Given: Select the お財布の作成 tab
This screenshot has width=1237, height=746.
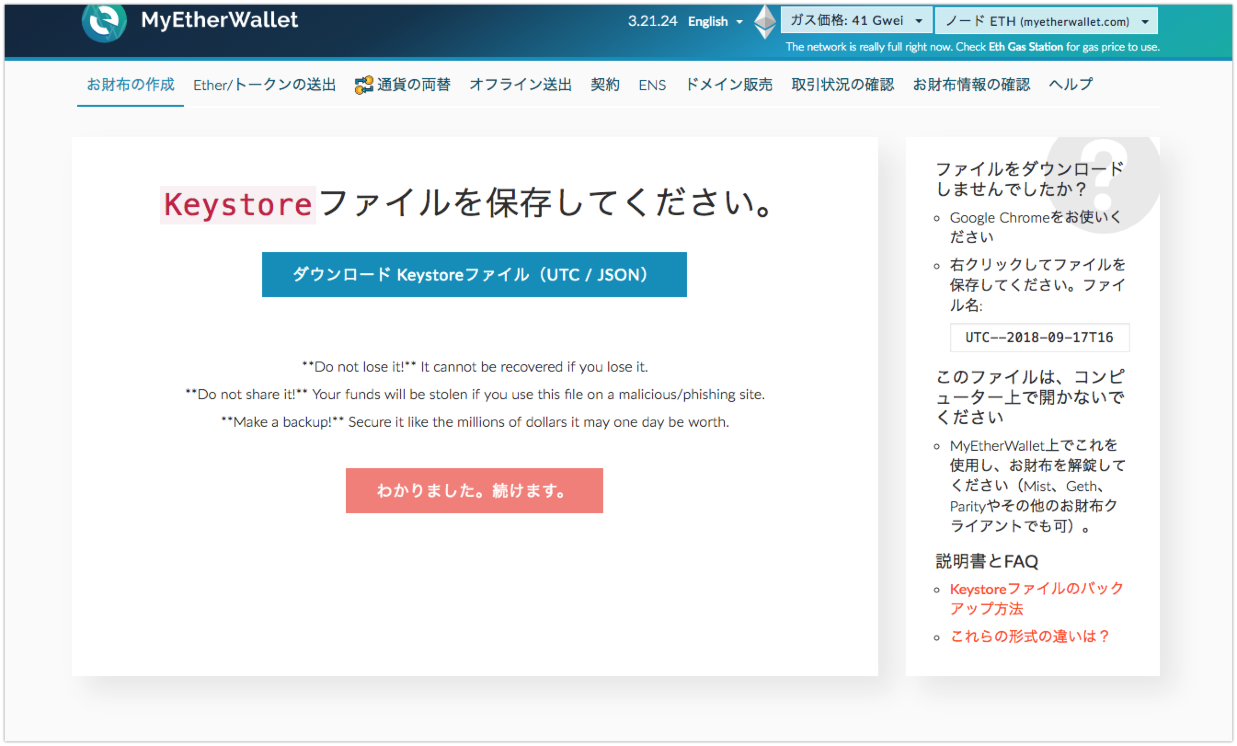Looking at the screenshot, I should (131, 85).
